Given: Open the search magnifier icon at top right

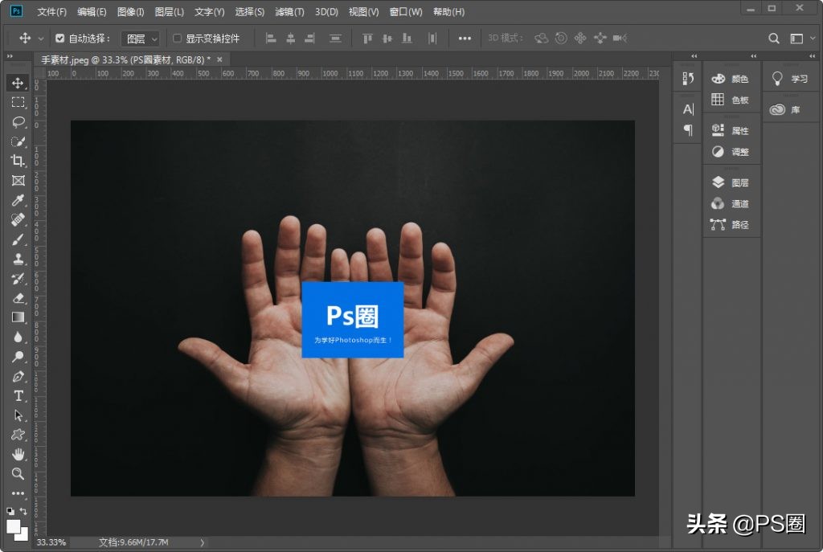Looking at the screenshot, I should [x=774, y=39].
